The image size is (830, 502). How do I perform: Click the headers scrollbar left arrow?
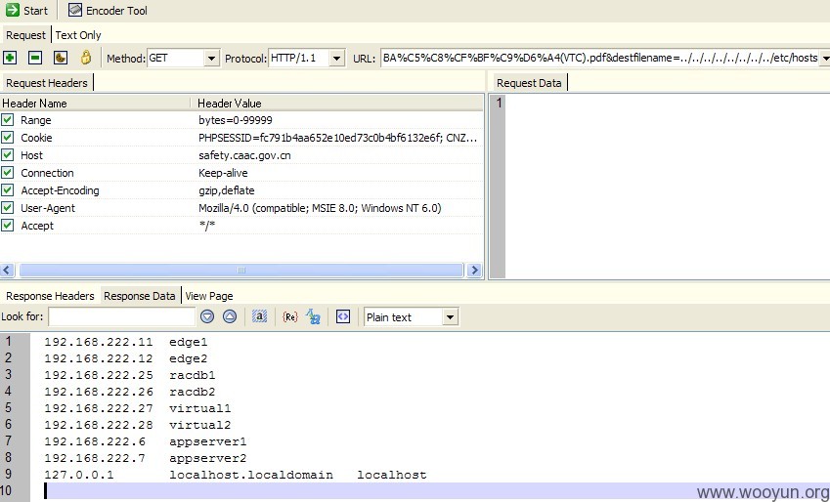[x=7, y=271]
